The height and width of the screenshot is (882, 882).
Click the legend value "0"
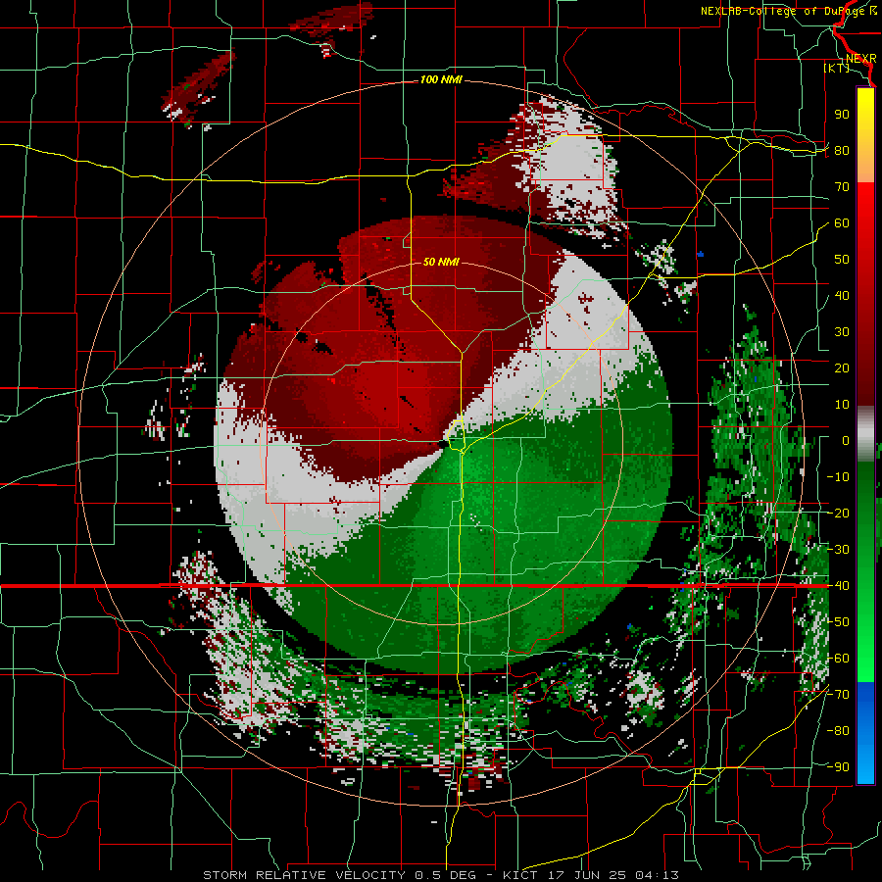[846, 441]
